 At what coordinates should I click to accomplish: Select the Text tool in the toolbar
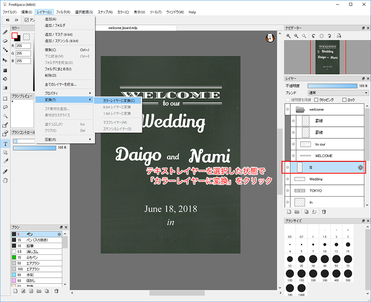click(5, 144)
